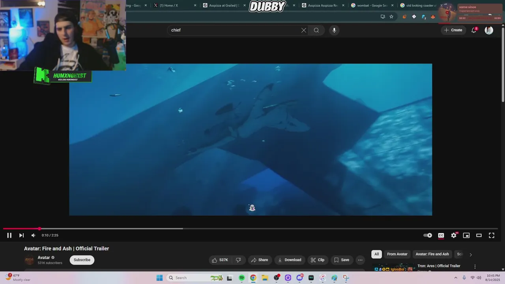Mute the video volume
This screenshot has height=284, width=505.
click(33, 235)
